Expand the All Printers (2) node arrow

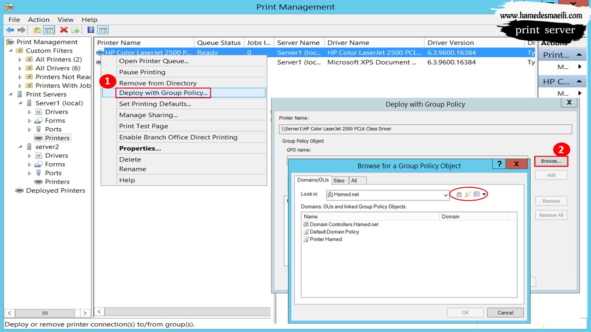click(x=20, y=59)
